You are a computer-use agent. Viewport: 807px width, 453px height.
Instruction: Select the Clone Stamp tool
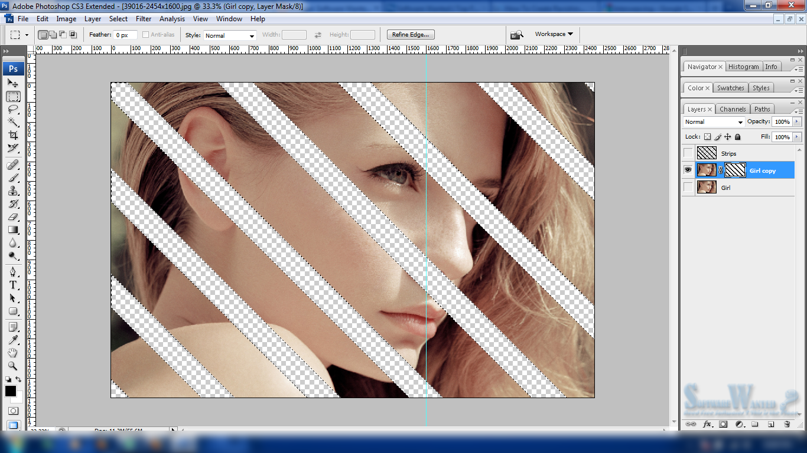(x=13, y=191)
